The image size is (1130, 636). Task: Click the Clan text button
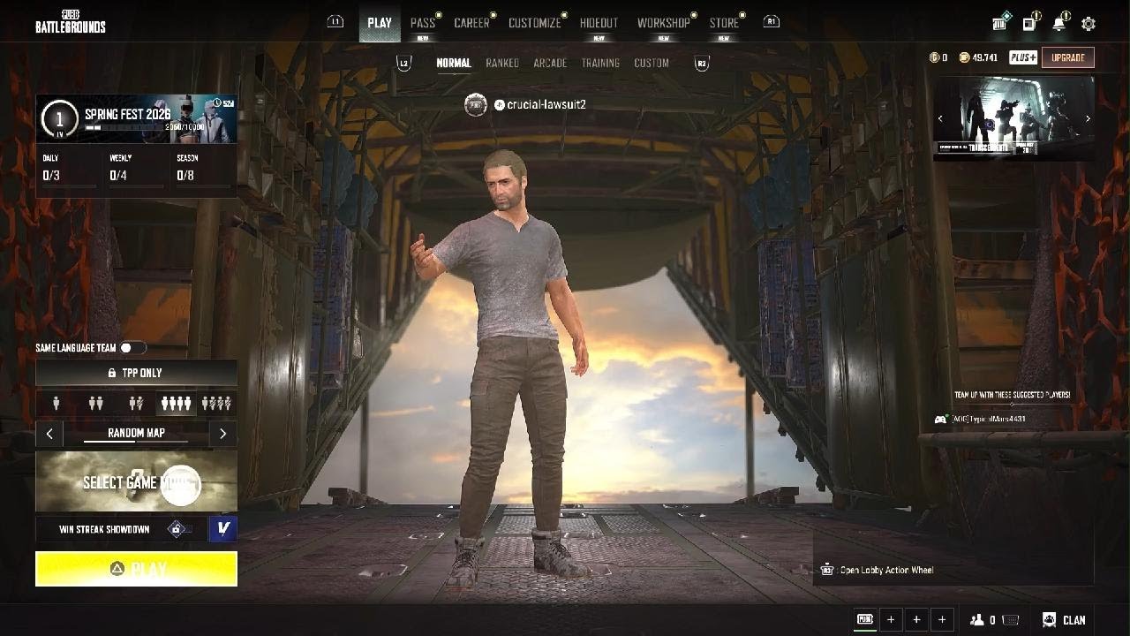[1074, 620]
